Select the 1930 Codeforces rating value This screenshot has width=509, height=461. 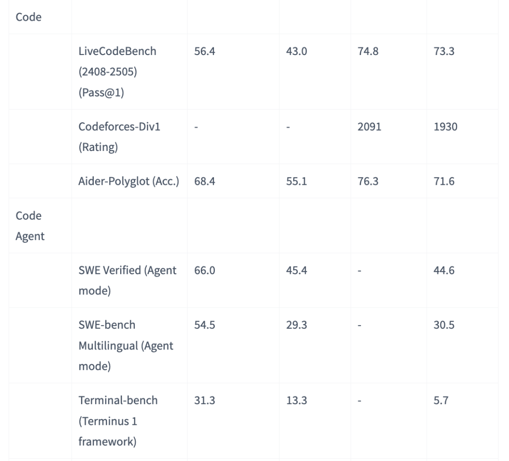pyautogui.click(x=445, y=127)
